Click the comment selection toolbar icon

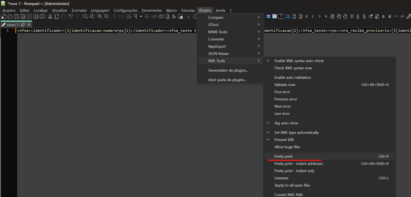[x=396, y=16]
